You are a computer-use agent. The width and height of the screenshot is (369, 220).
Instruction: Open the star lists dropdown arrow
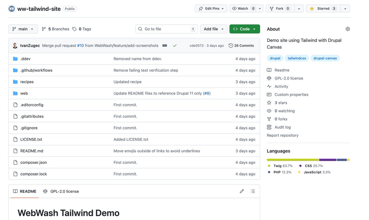(345, 9)
